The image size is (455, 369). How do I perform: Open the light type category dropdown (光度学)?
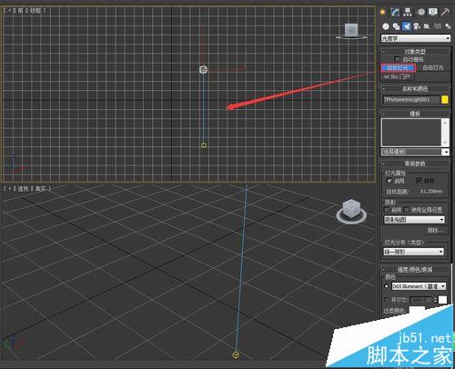click(x=416, y=38)
